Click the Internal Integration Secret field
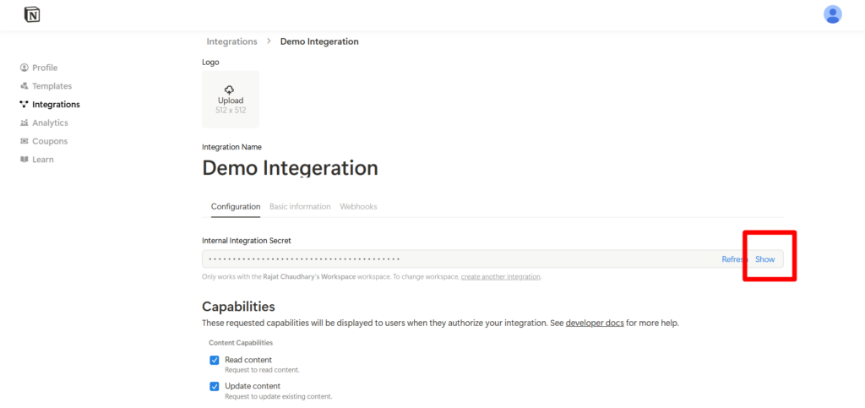This screenshot has height=408, width=865. pyautogui.click(x=456, y=259)
